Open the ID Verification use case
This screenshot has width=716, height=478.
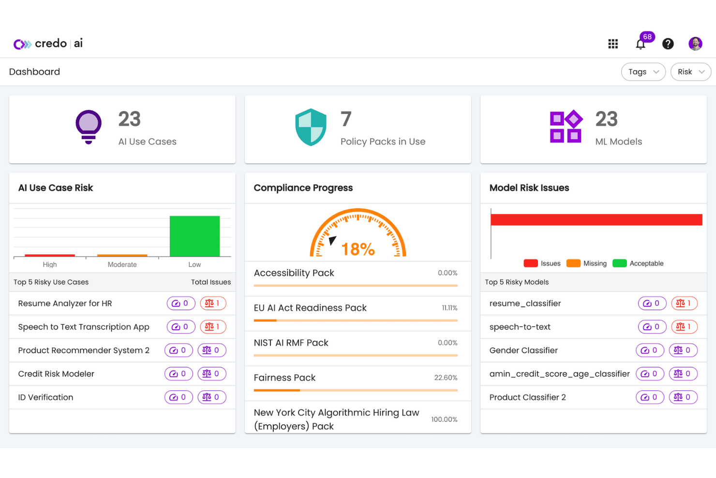tap(45, 397)
